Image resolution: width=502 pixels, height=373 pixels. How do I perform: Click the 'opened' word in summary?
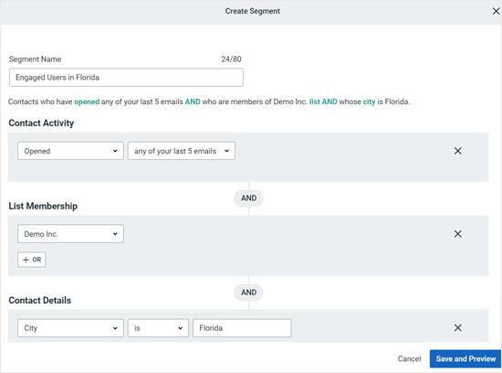click(x=87, y=102)
